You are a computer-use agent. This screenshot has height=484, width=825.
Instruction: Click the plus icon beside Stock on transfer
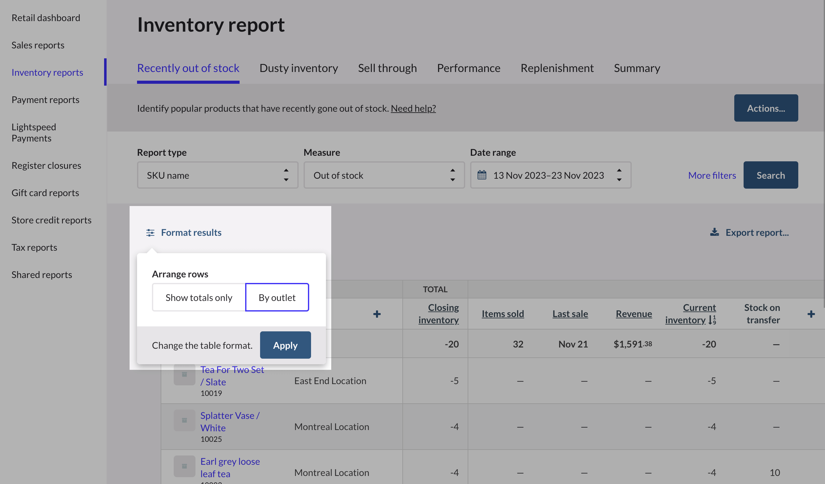pos(811,314)
